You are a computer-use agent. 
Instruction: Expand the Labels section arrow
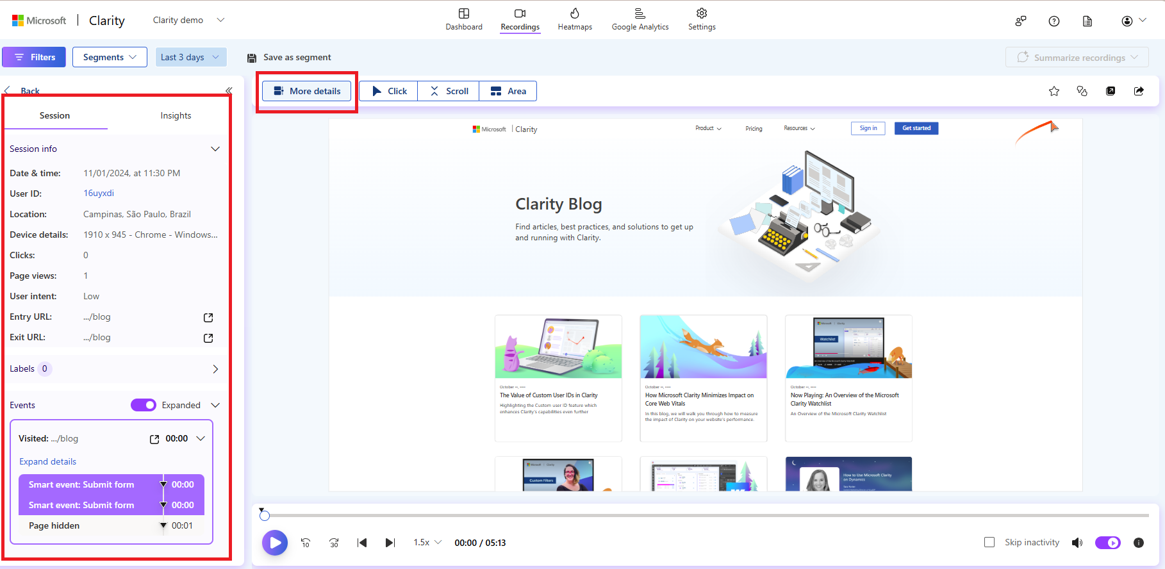pos(215,369)
